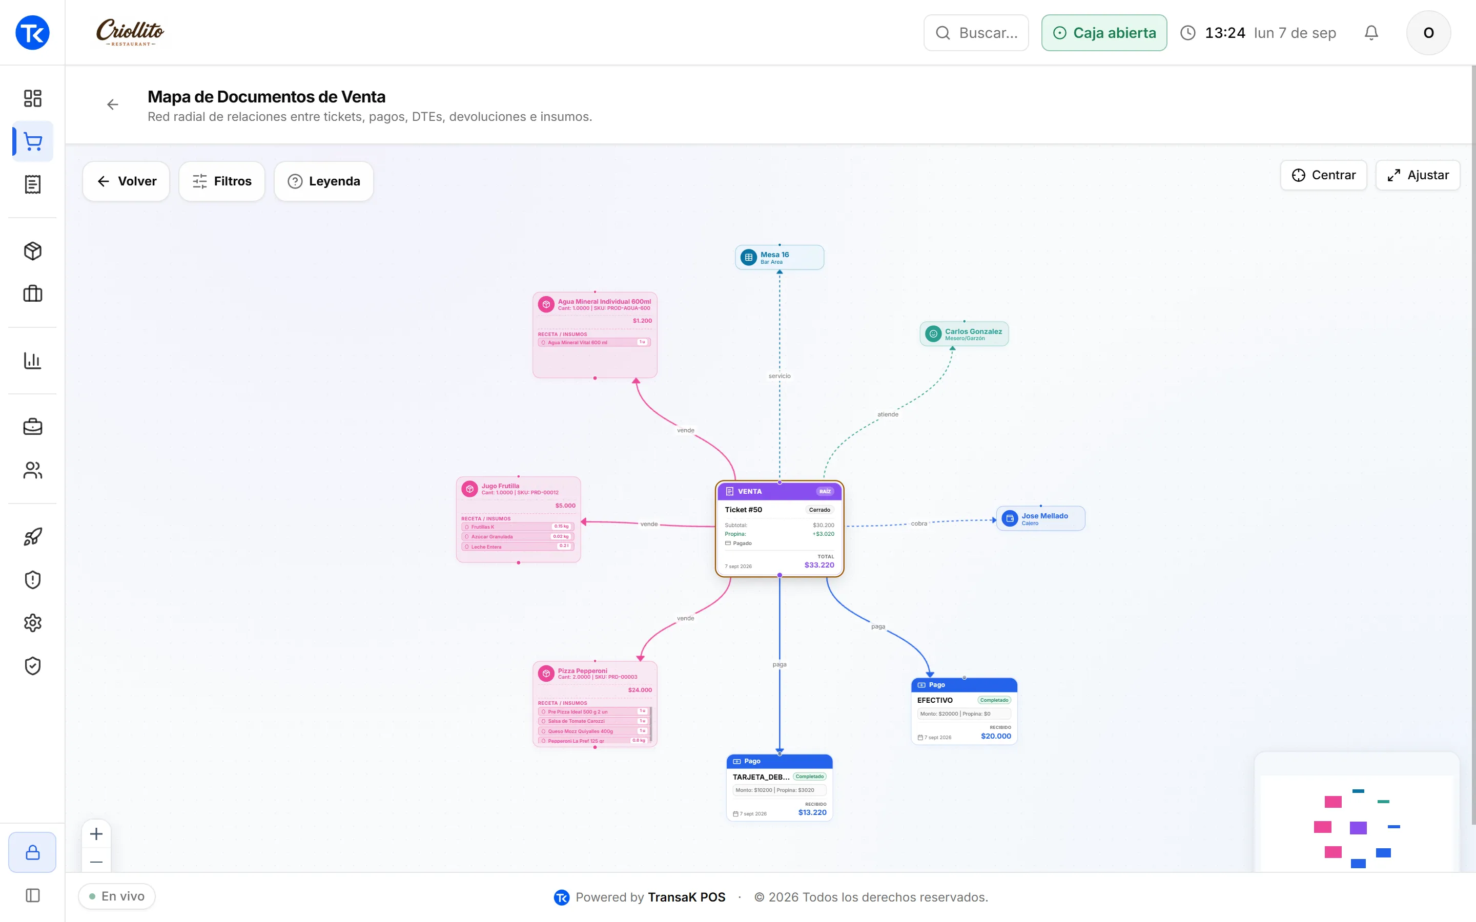Click the Queso Mozz Quiyalles 400g row

pyautogui.click(x=594, y=731)
